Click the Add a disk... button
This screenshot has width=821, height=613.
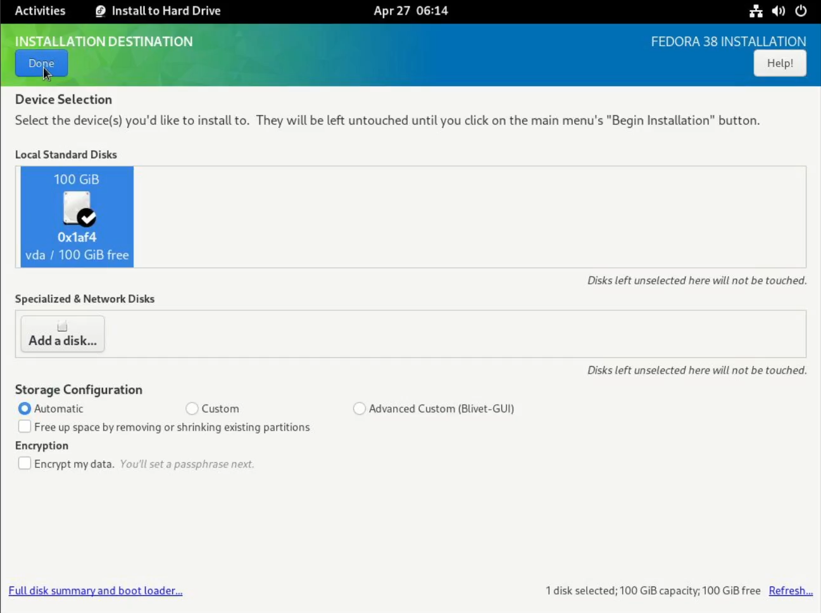tap(63, 334)
